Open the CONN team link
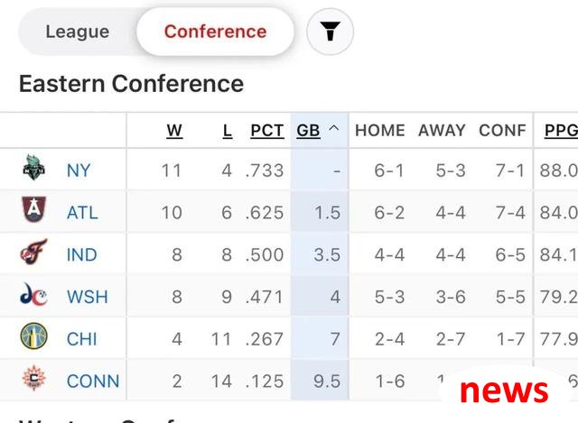This screenshot has width=578, height=423. point(93,381)
